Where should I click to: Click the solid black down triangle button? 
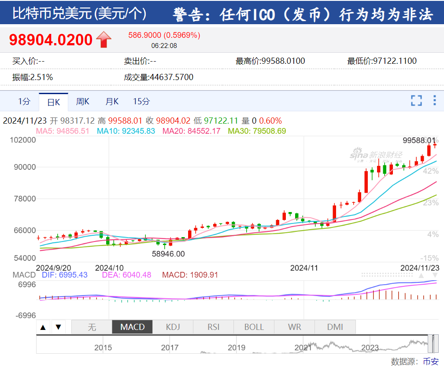(x=58, y=327)
